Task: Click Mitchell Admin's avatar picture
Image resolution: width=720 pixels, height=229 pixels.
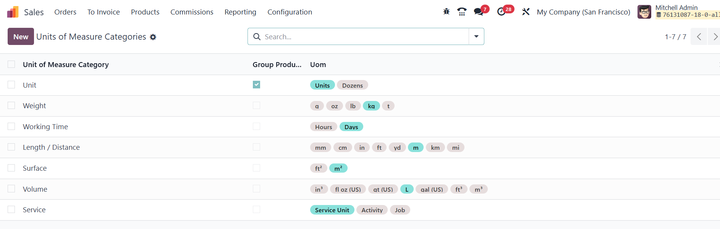Action: point(644,12)
